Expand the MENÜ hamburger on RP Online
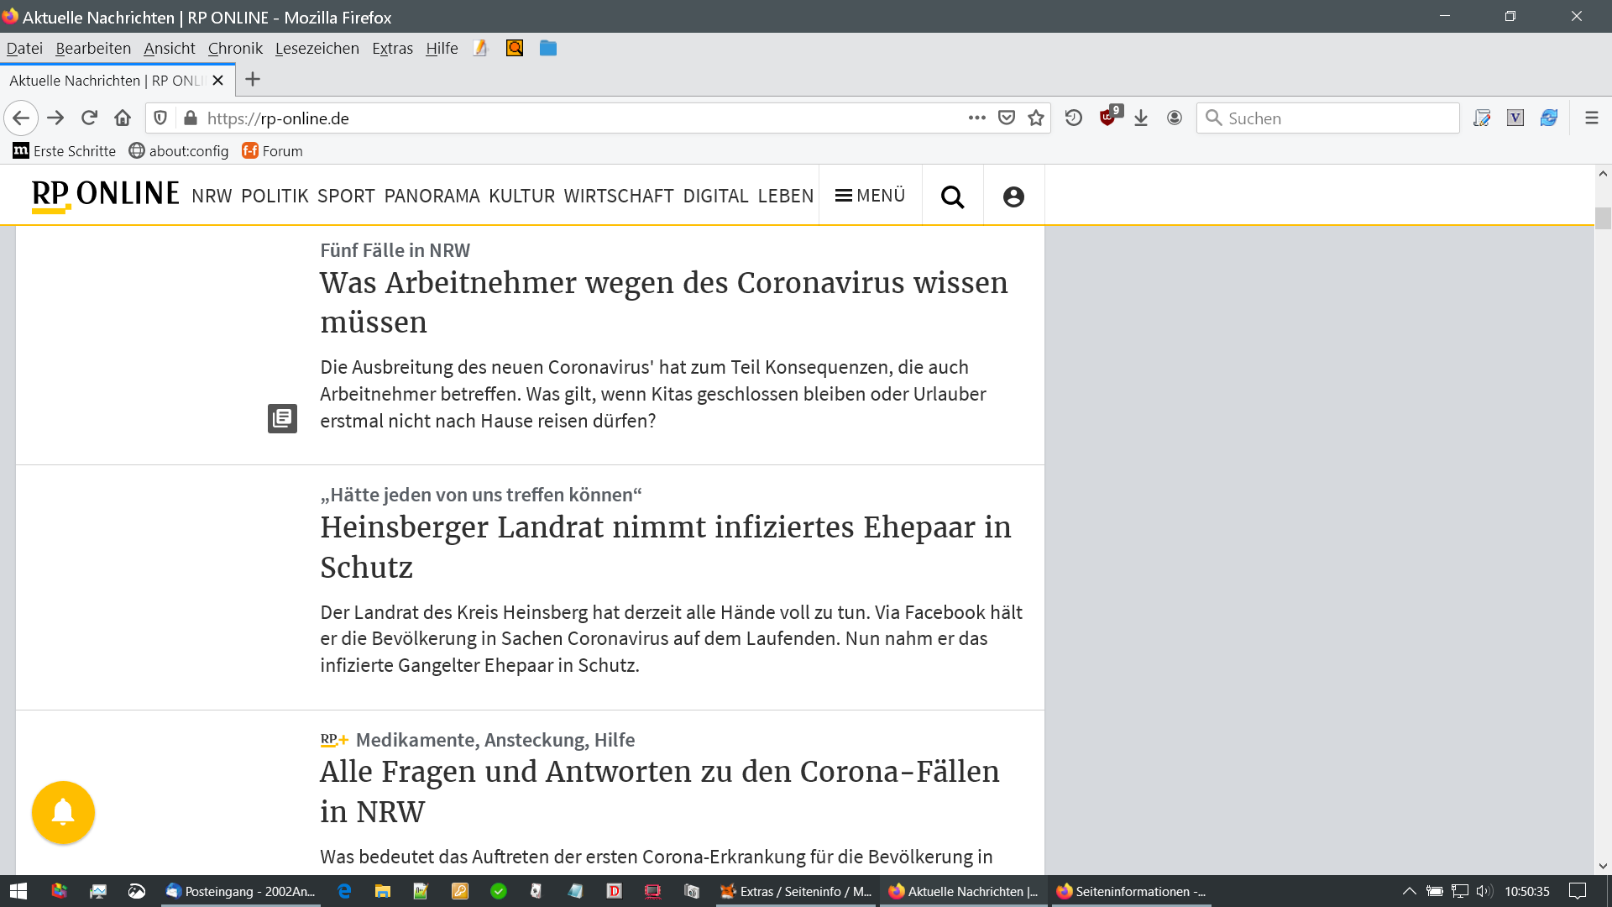The height and width of the screenshot is (907, 1612). point(870,196)
